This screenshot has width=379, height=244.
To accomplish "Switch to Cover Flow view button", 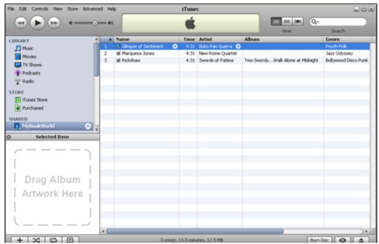I will point(298,22).
